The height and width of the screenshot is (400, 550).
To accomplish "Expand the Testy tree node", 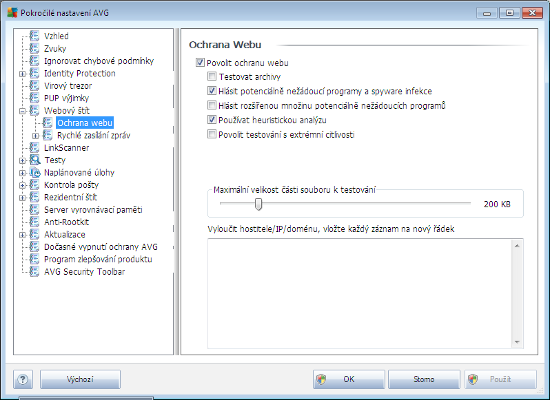I will [23, 161].
